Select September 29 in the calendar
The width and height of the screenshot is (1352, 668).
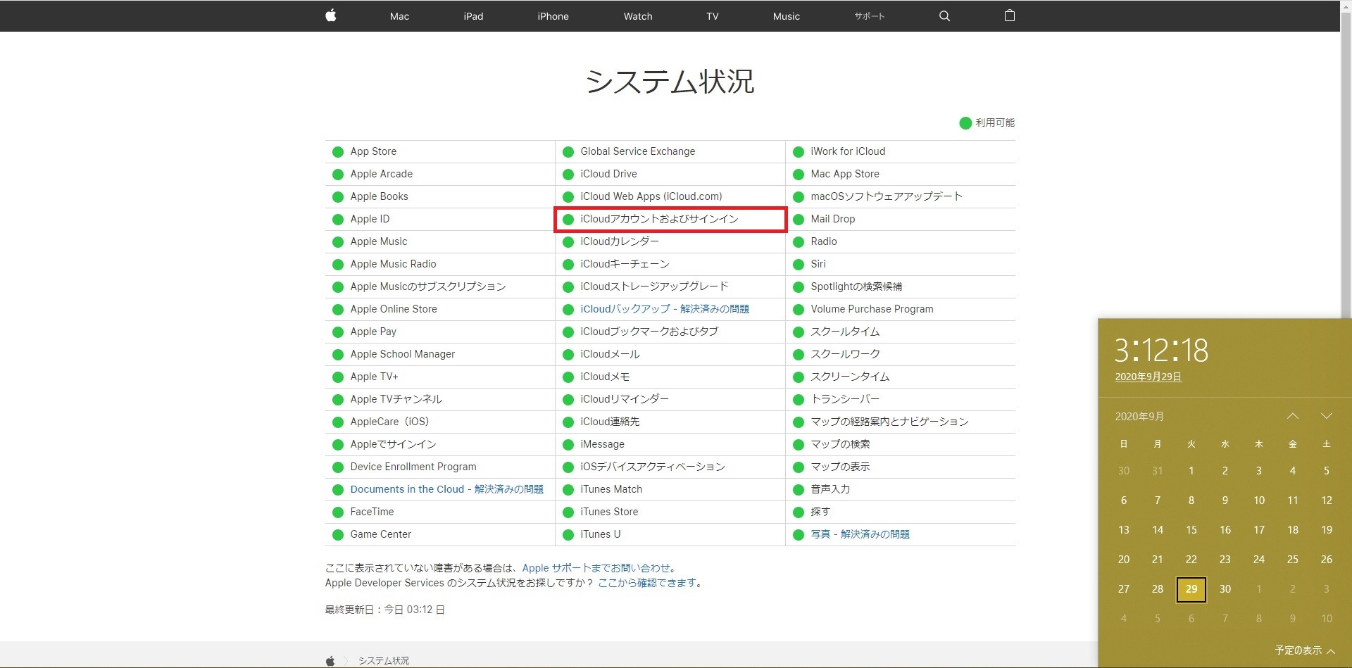[x=1191, y=589]
